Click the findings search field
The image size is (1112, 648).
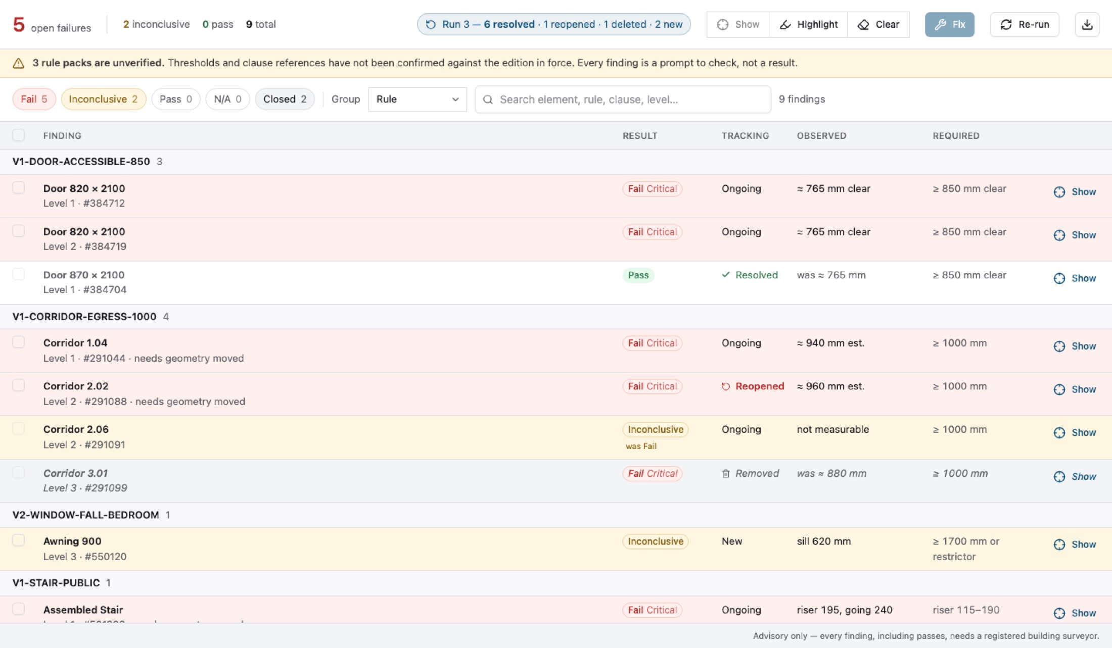[x=623, y=99]
